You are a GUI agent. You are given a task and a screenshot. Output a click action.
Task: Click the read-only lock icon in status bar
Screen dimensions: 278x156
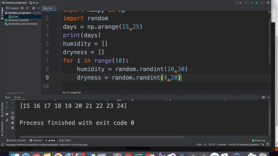(263, 145)
